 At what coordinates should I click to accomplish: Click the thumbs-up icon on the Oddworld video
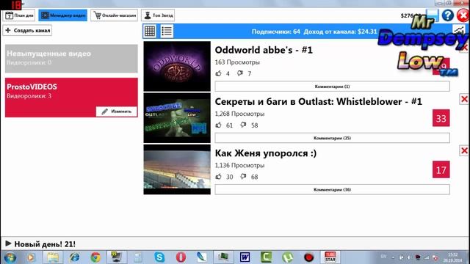[219, 73]
